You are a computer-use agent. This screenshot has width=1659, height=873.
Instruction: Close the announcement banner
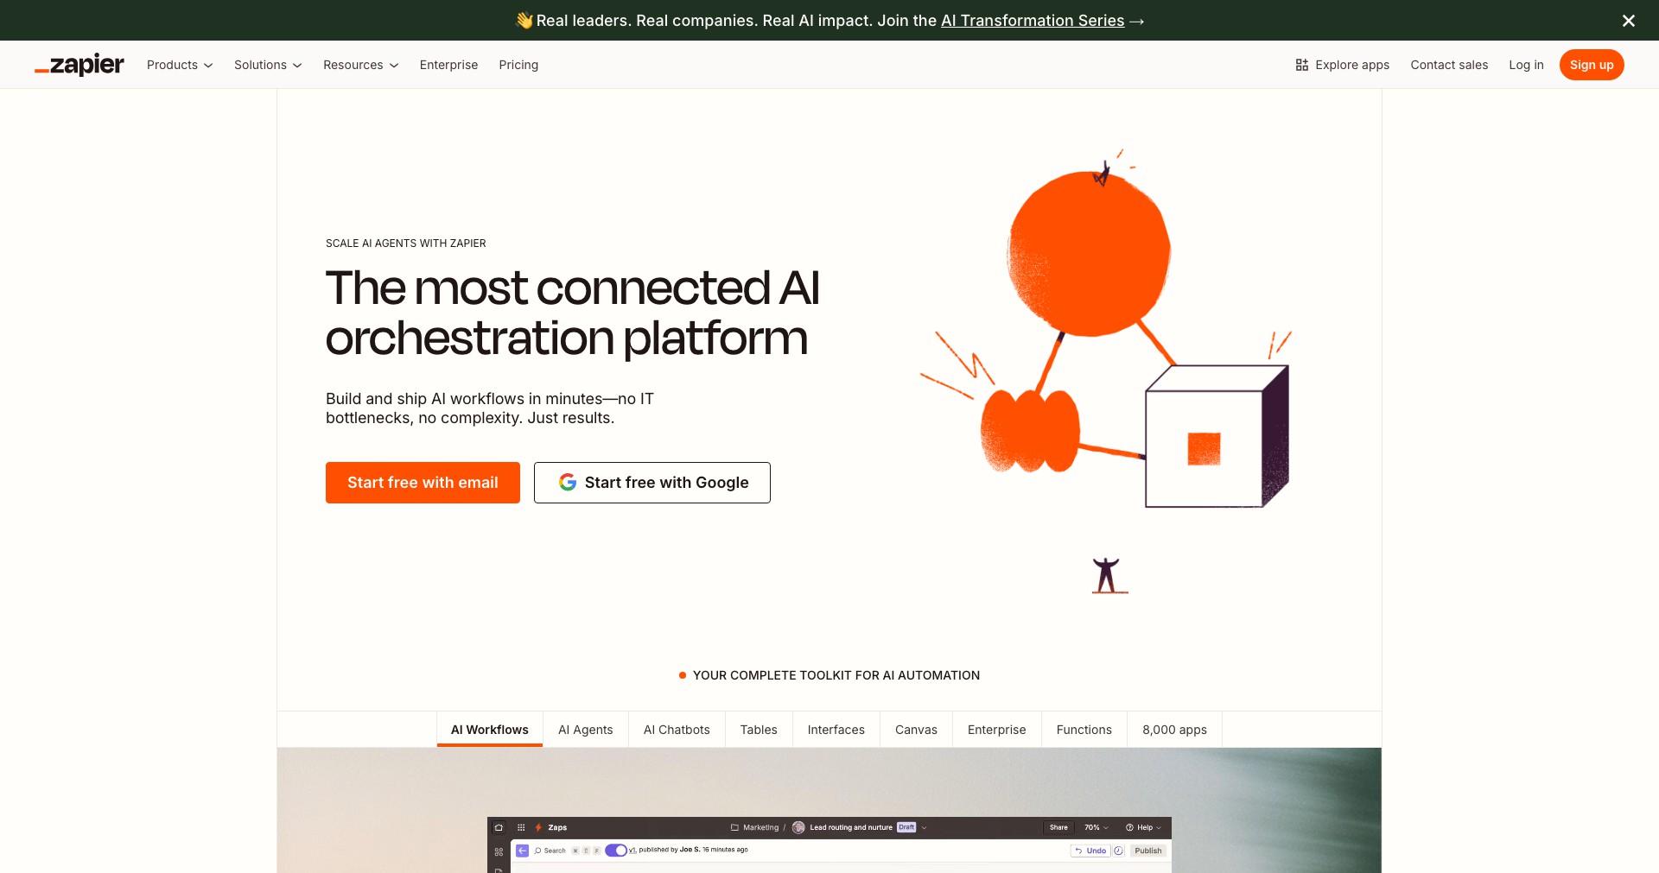pyautogui.click(x=1628, y=21)
